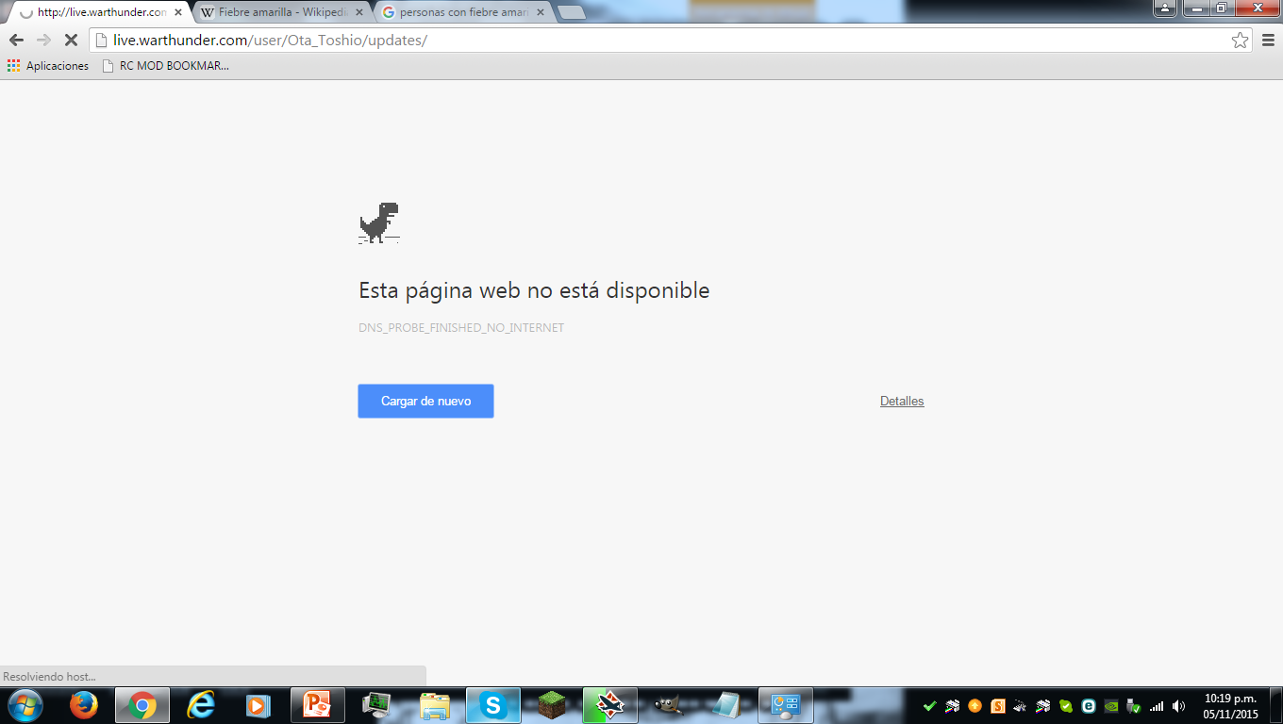Open GIMP from the taskbar
The width and height of the screenshot is (1283, 724).
pyautogui.click(x=667, y=704)
